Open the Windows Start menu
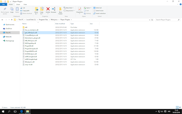Screen dimensions: 182x114 point(3,111)
